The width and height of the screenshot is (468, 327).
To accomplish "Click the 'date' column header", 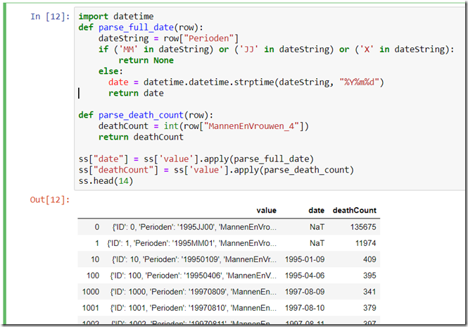I will point(316,210).
